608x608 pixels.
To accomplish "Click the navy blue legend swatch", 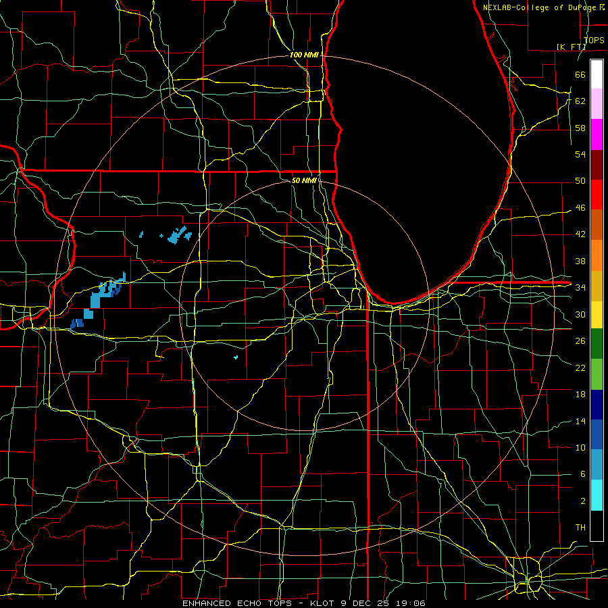I will pos(597,405).
